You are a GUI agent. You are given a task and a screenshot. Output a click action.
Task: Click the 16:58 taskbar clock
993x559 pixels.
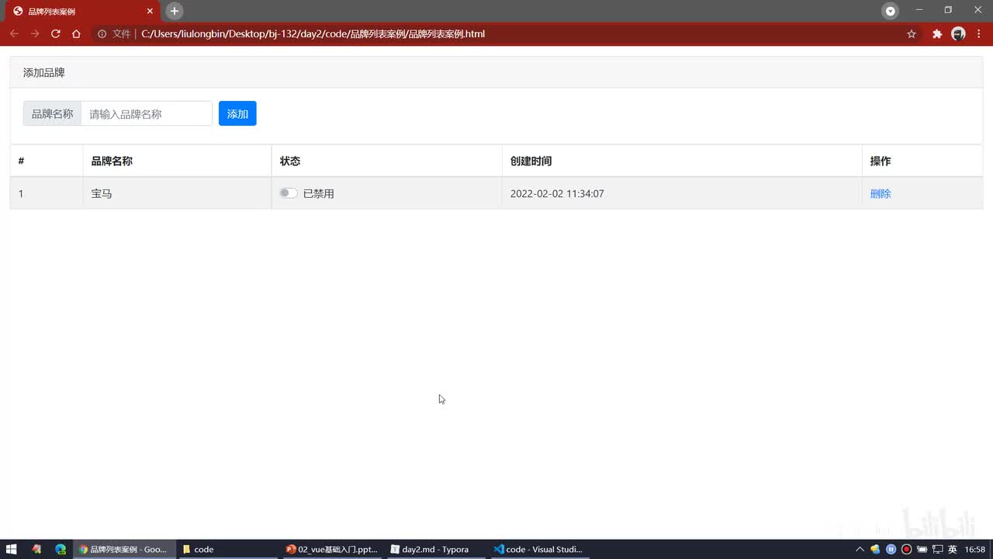975,549
